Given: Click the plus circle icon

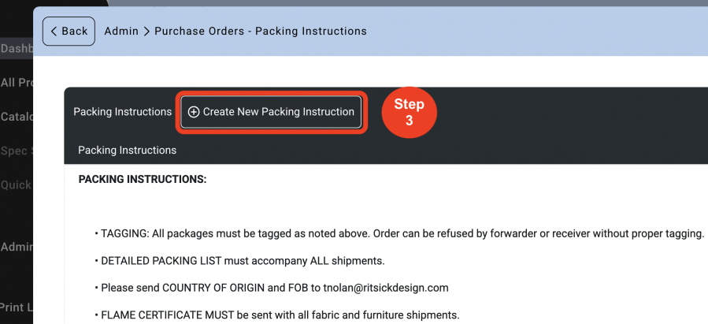Looking at the screenshot, I should point(193,112).
